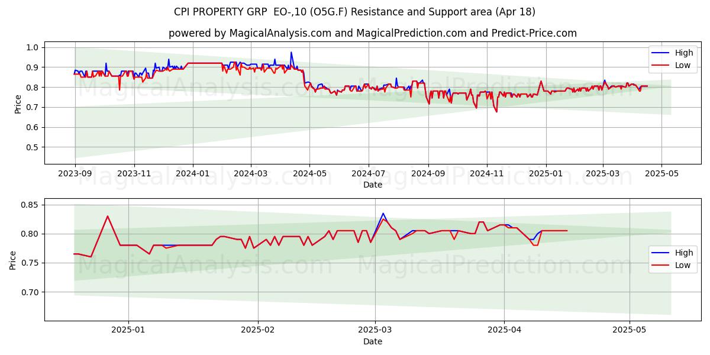The height and width of the screenshot is (355, 710).
Task: Click the upper chart's '2025-01' date label
Action: (547, 174)
